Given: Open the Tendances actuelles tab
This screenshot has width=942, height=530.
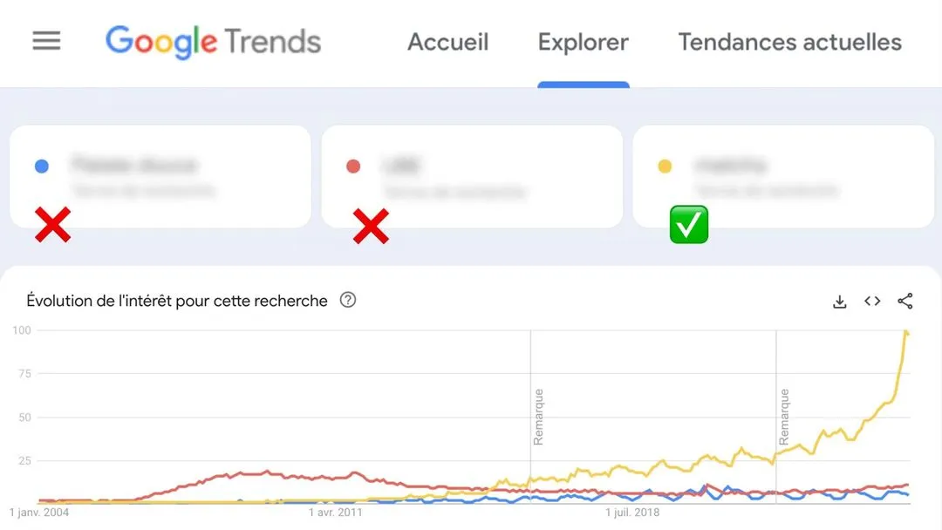Looking at the screenshot, I should click(788, 42).
